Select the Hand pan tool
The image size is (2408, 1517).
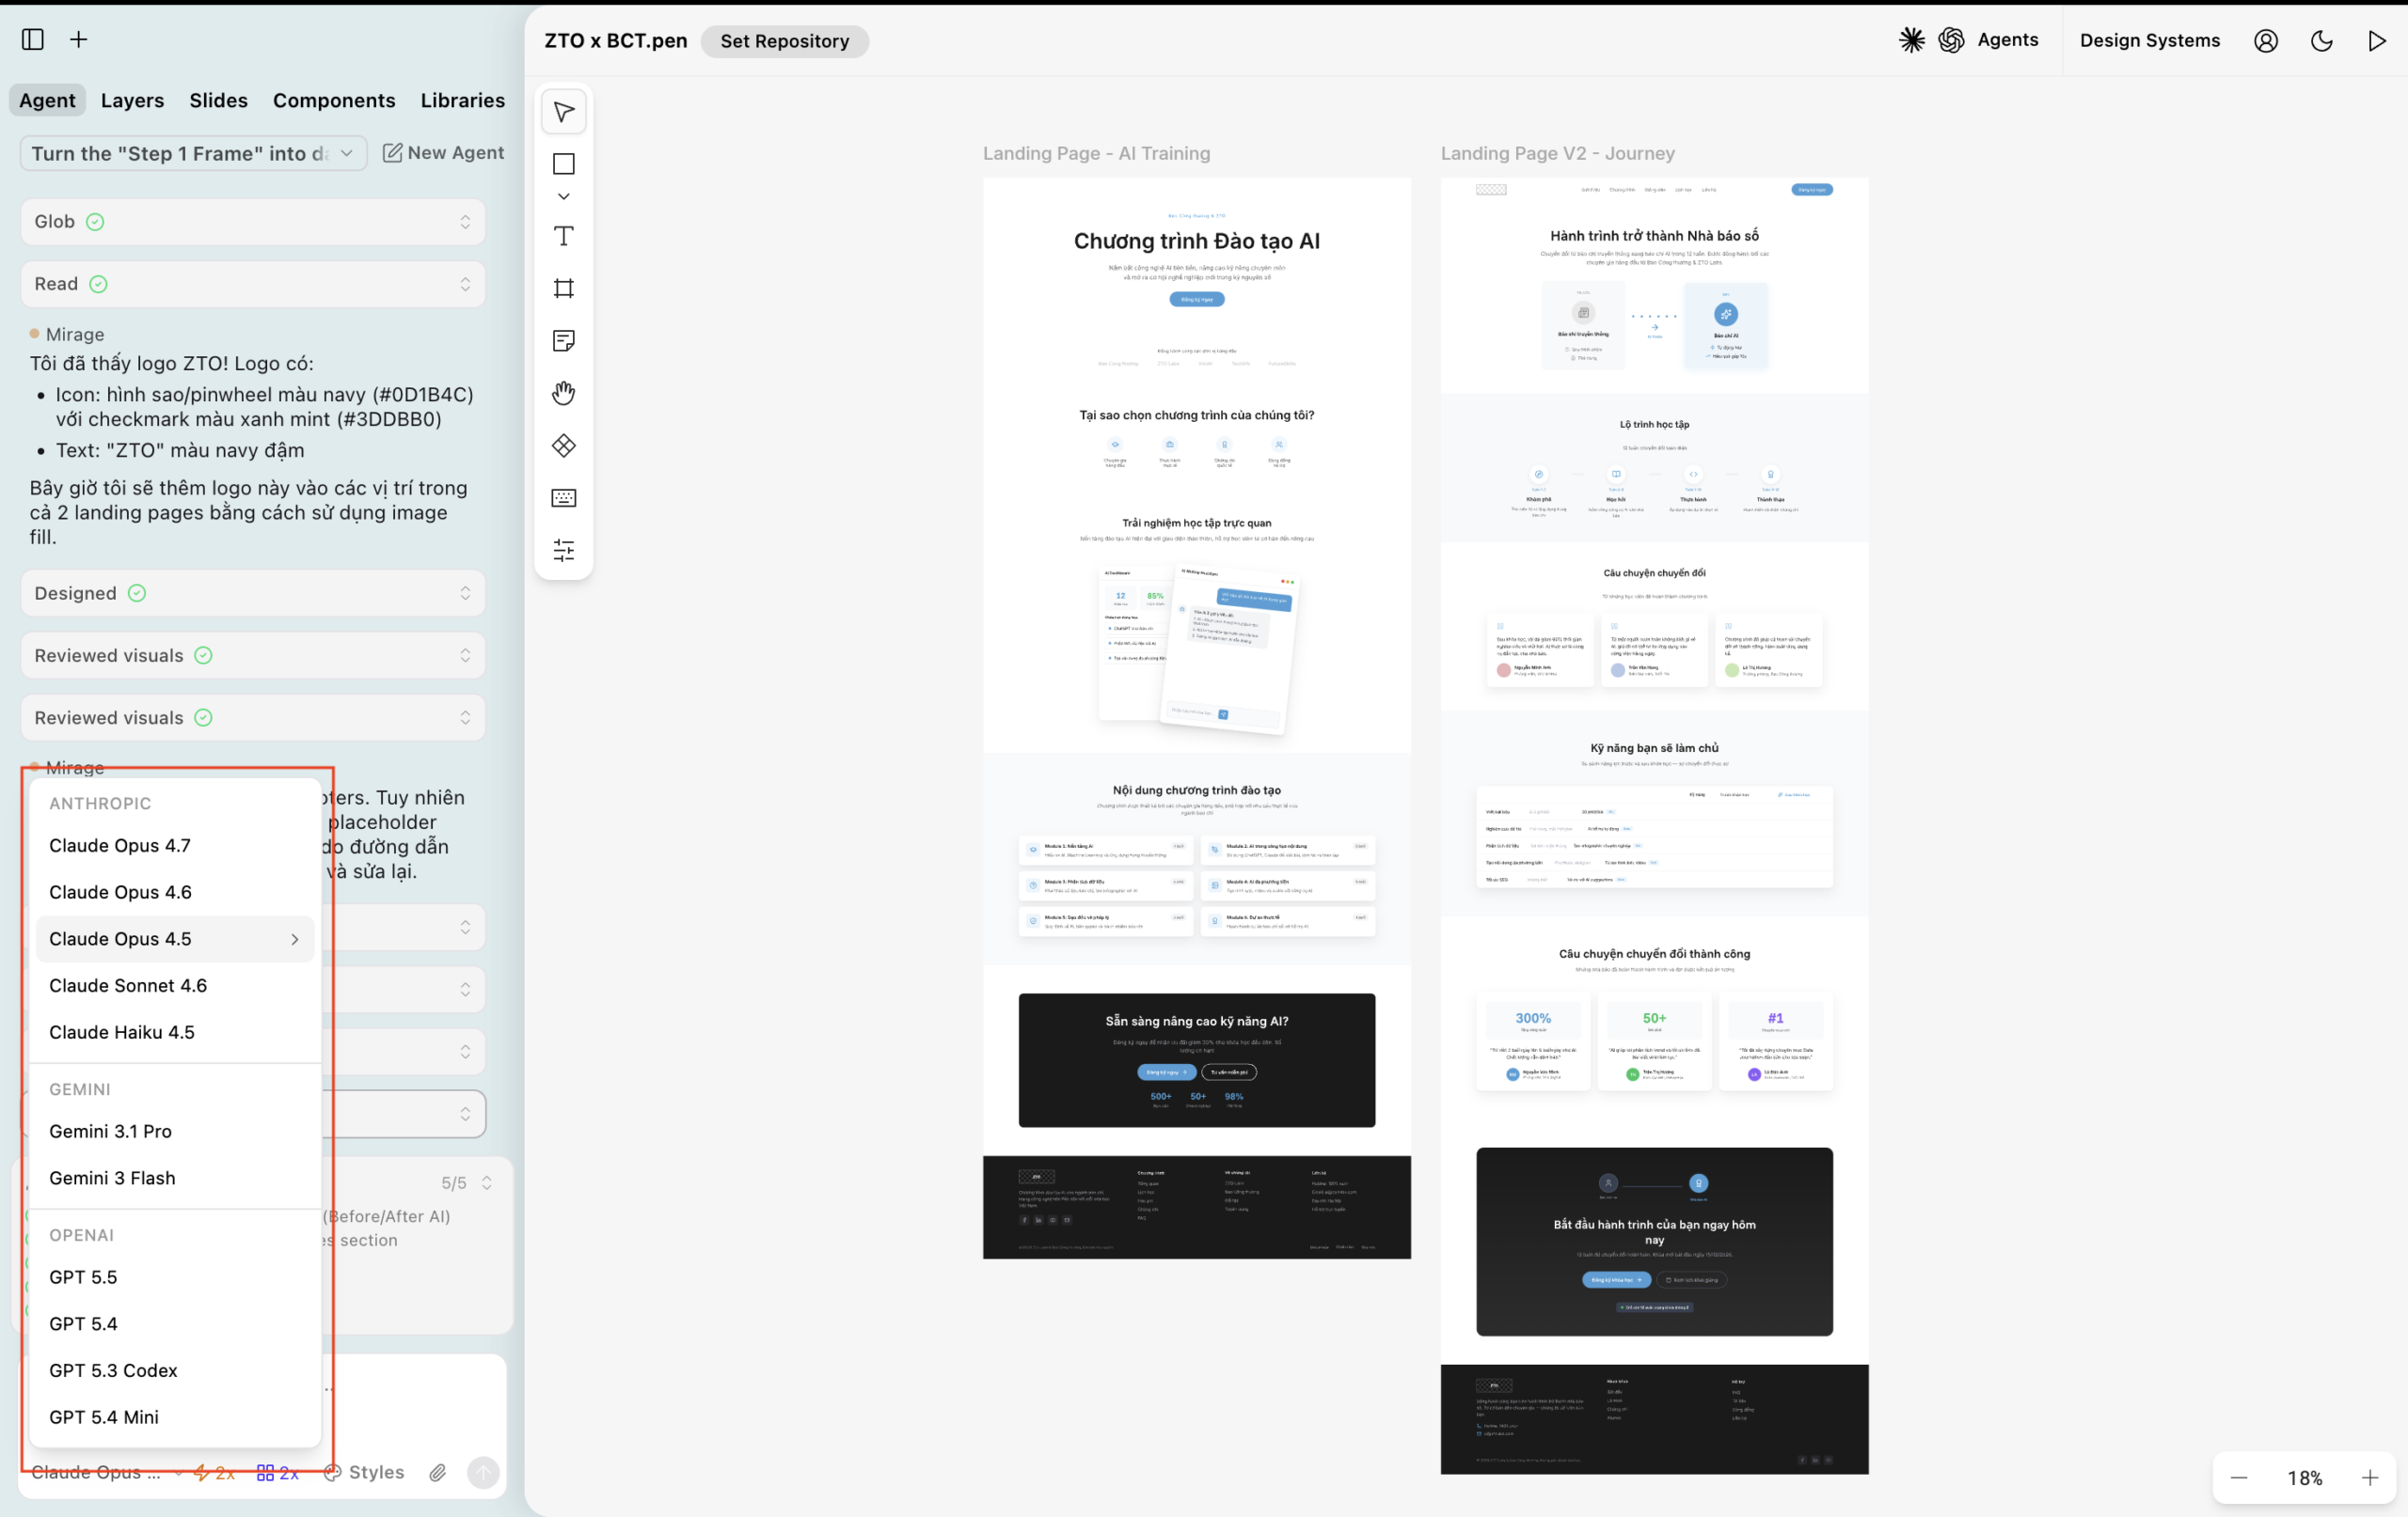(x=564, y=393)
